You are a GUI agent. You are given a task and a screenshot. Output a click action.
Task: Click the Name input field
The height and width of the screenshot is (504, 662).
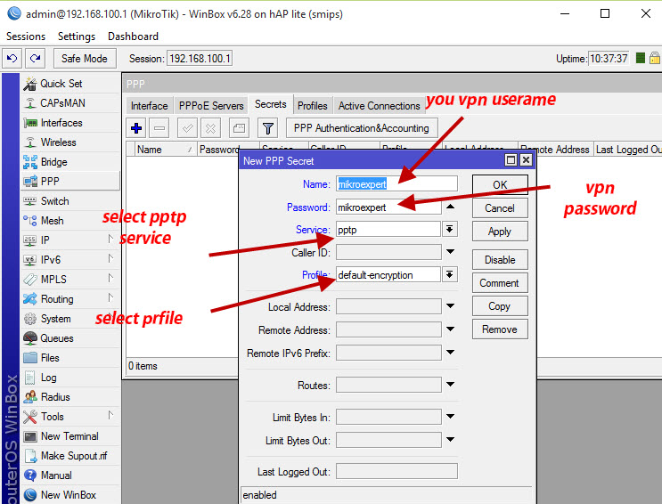(x=396, y=184)
